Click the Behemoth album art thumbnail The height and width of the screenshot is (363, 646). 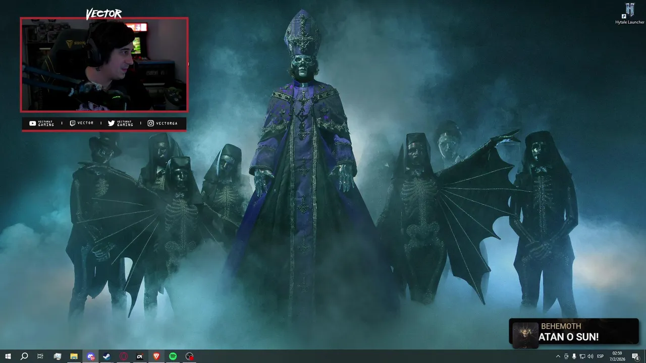click(525, 335)
